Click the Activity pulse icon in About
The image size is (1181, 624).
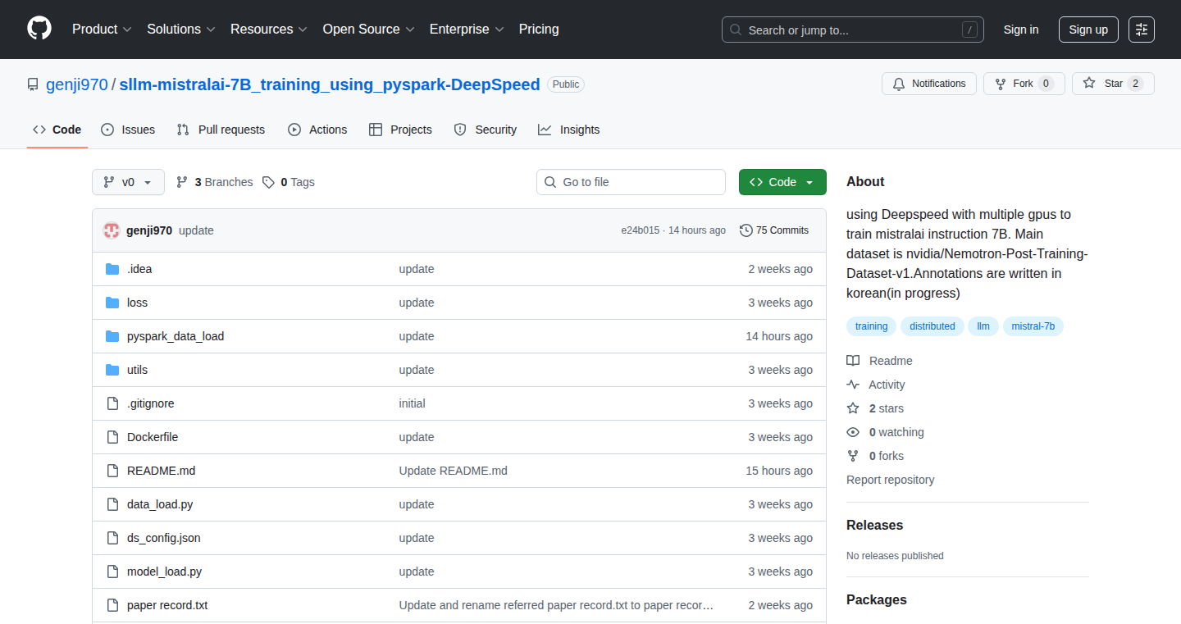[853, 385]
